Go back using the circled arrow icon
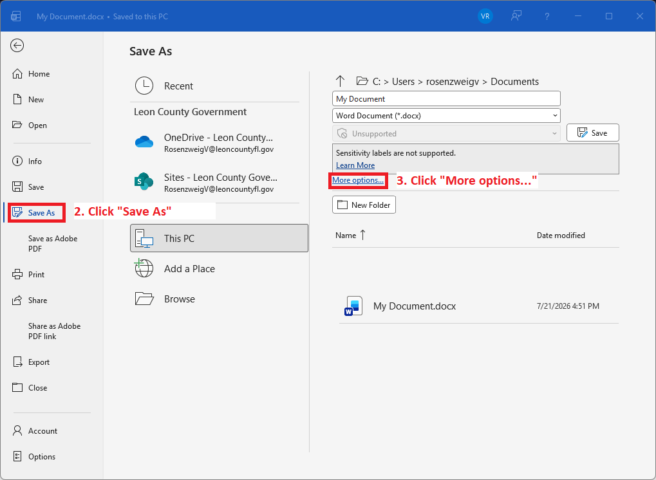 (17, 46)
